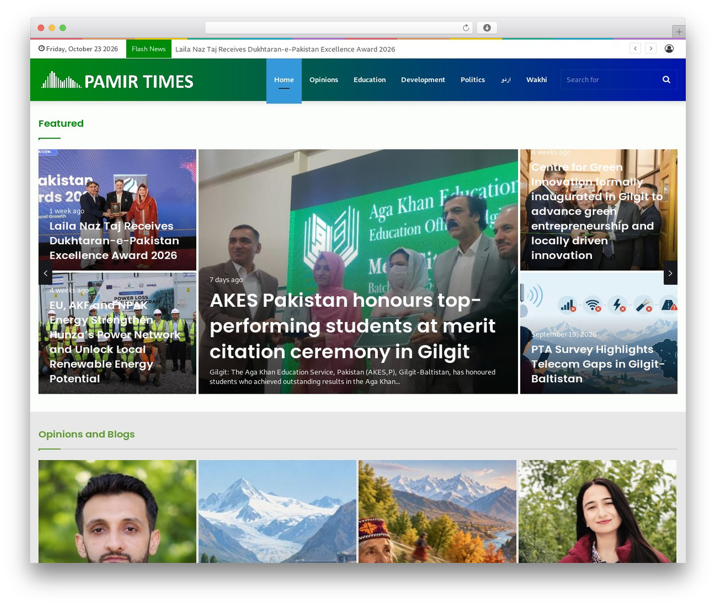The image size is (716, 606).
Task: Click the Flash News label
Action: 149,49
